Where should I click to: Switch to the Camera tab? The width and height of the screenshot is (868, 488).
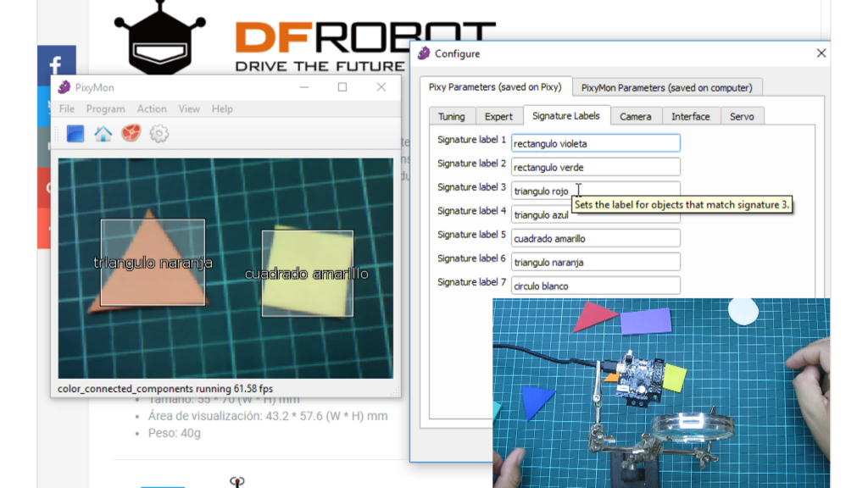(635, 116)
